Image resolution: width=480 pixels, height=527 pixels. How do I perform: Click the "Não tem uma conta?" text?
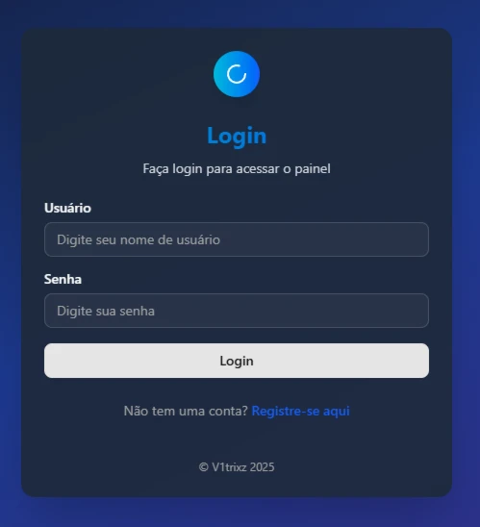click(x=186, y=411)
